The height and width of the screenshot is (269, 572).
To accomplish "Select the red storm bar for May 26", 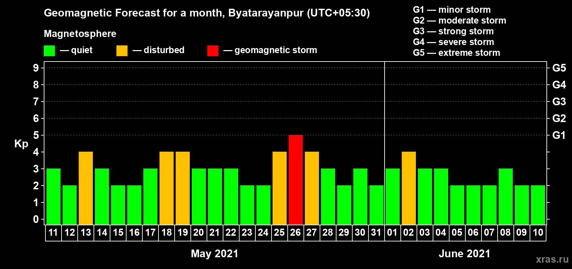I will (296, 180).
